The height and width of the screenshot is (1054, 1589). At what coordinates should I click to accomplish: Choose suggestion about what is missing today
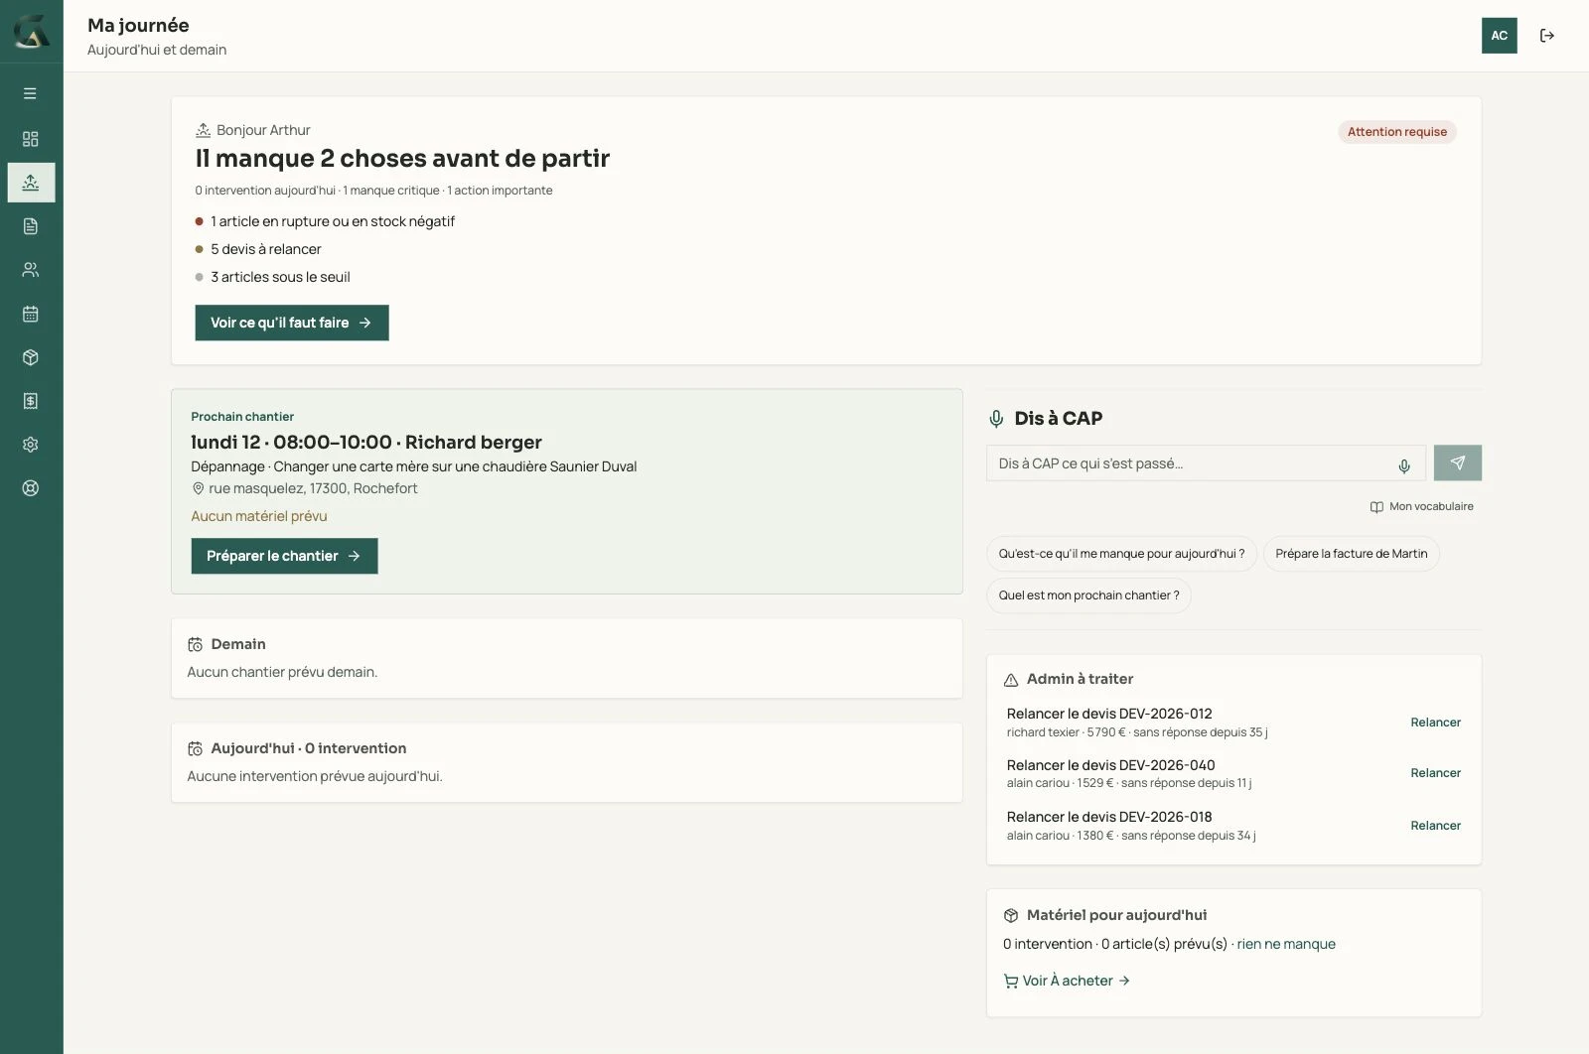pyautogui.click(x=1122, y=554)
